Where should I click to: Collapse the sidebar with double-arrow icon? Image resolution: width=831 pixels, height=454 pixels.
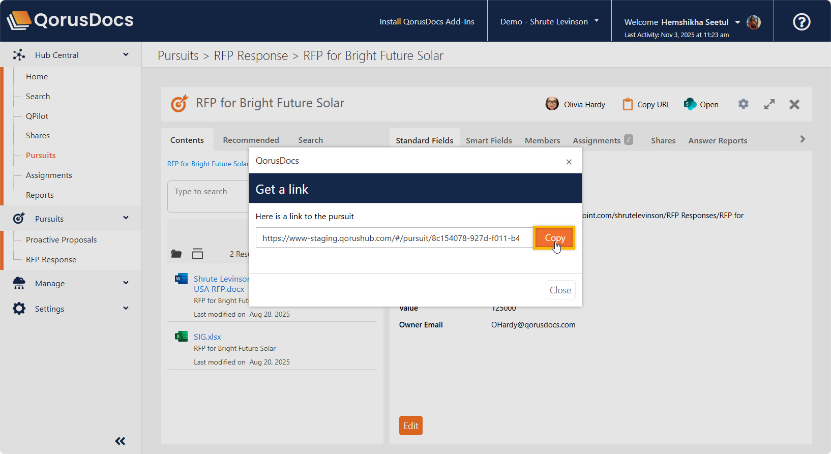click(120, 441)
